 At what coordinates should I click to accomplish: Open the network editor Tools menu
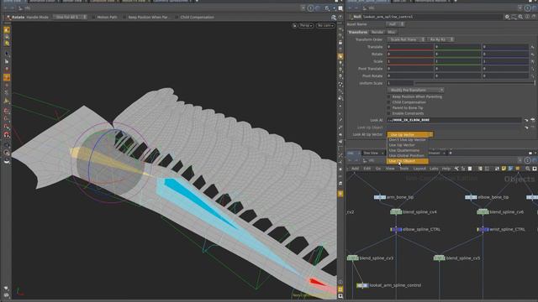tap(404, 169)
